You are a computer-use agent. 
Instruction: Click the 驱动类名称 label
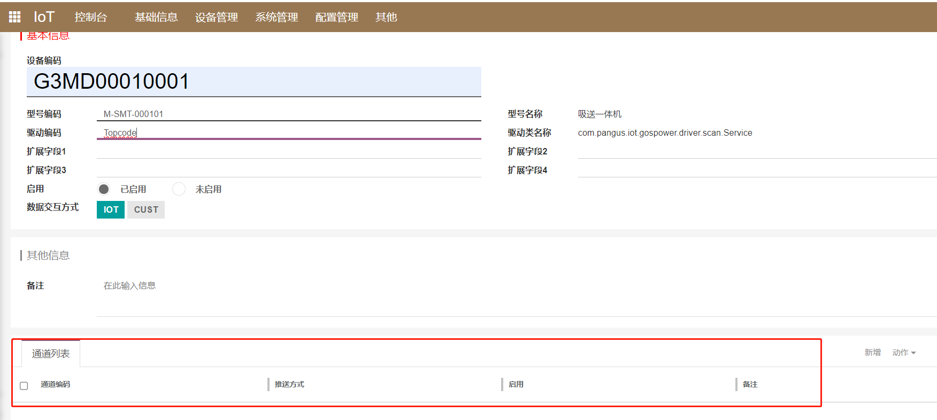[529, 133]
